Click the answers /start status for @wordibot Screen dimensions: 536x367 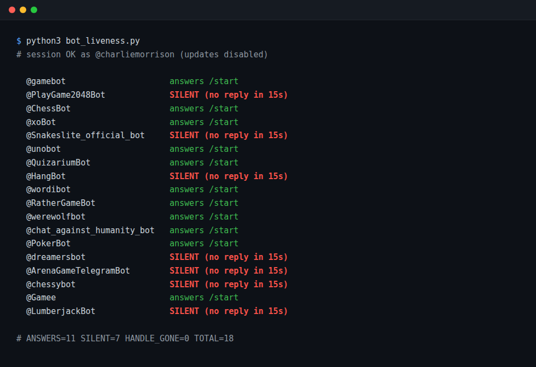[x=204, y=190]
